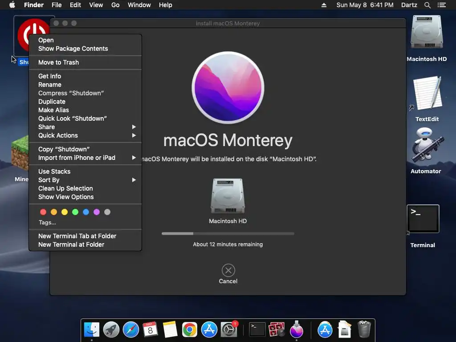Choose Show Package Contents
456x342 pixels.
coord(85,49)
